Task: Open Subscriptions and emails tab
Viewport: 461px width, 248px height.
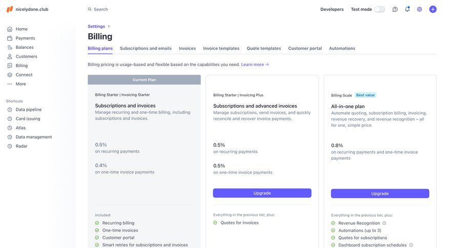Action: pyautogui.click(x=145, y=48)
